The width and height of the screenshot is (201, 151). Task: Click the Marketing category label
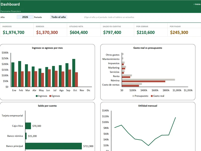coord(114,68)
